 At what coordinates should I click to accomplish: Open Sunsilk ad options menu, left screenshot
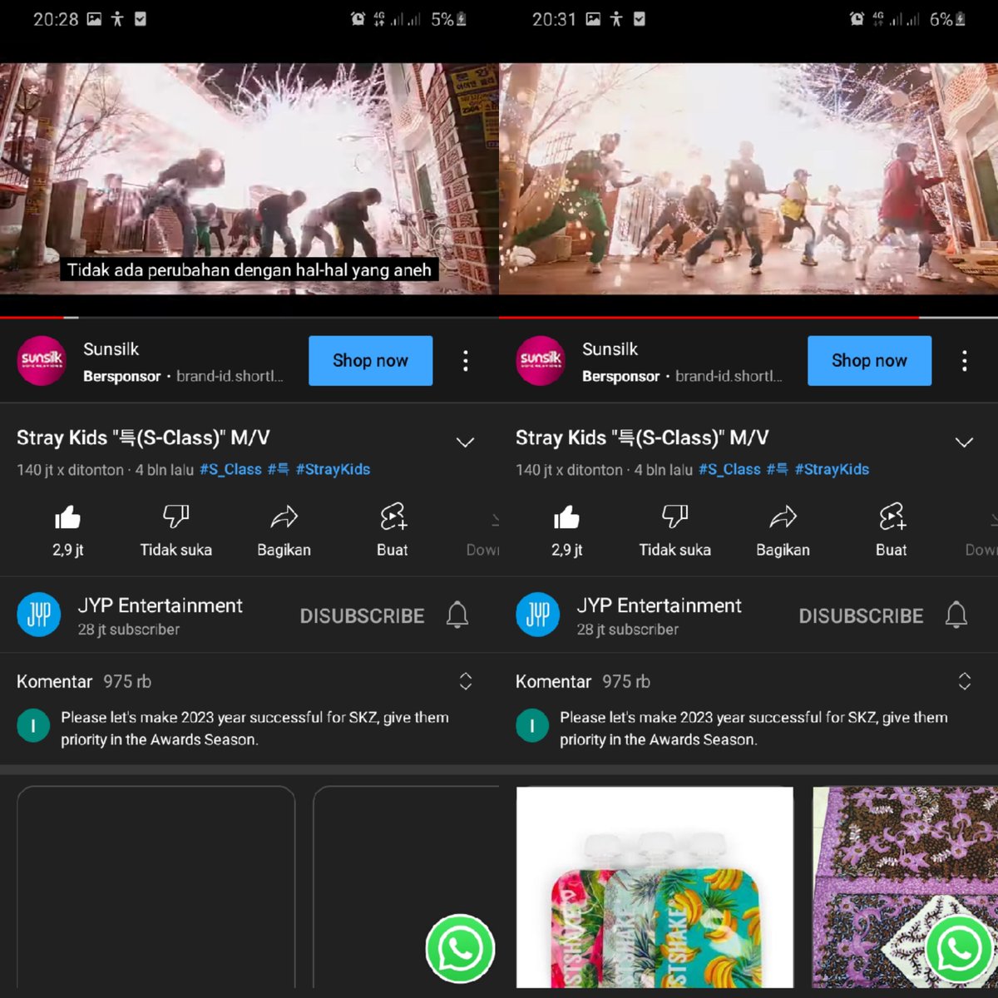coord(465,361)
